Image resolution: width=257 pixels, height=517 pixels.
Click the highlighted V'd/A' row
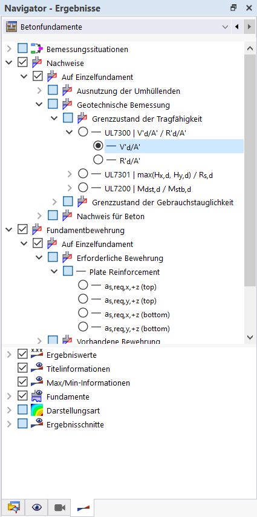pos(174,147)
